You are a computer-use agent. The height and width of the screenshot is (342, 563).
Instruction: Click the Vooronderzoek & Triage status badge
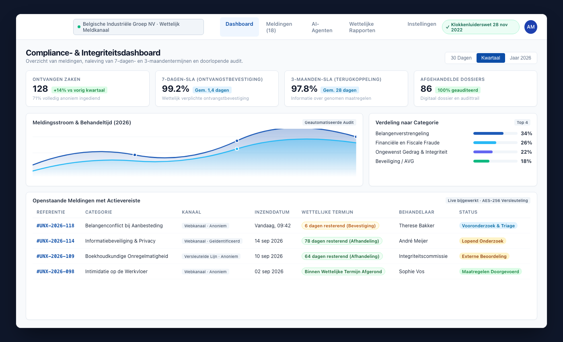[488, 226]
